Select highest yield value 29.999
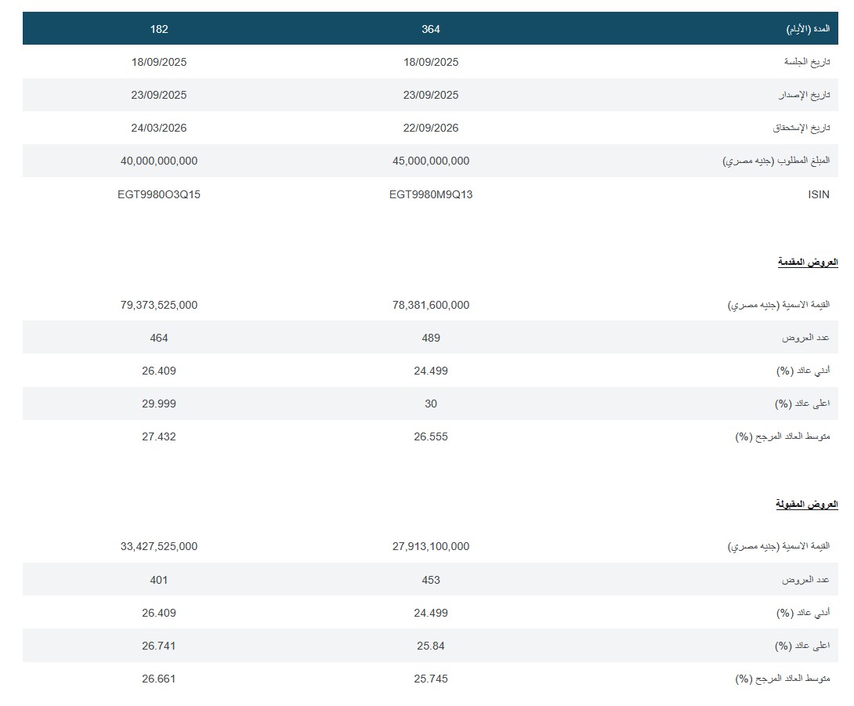Viewport: 854px width, 706px height. coord(159,404)
